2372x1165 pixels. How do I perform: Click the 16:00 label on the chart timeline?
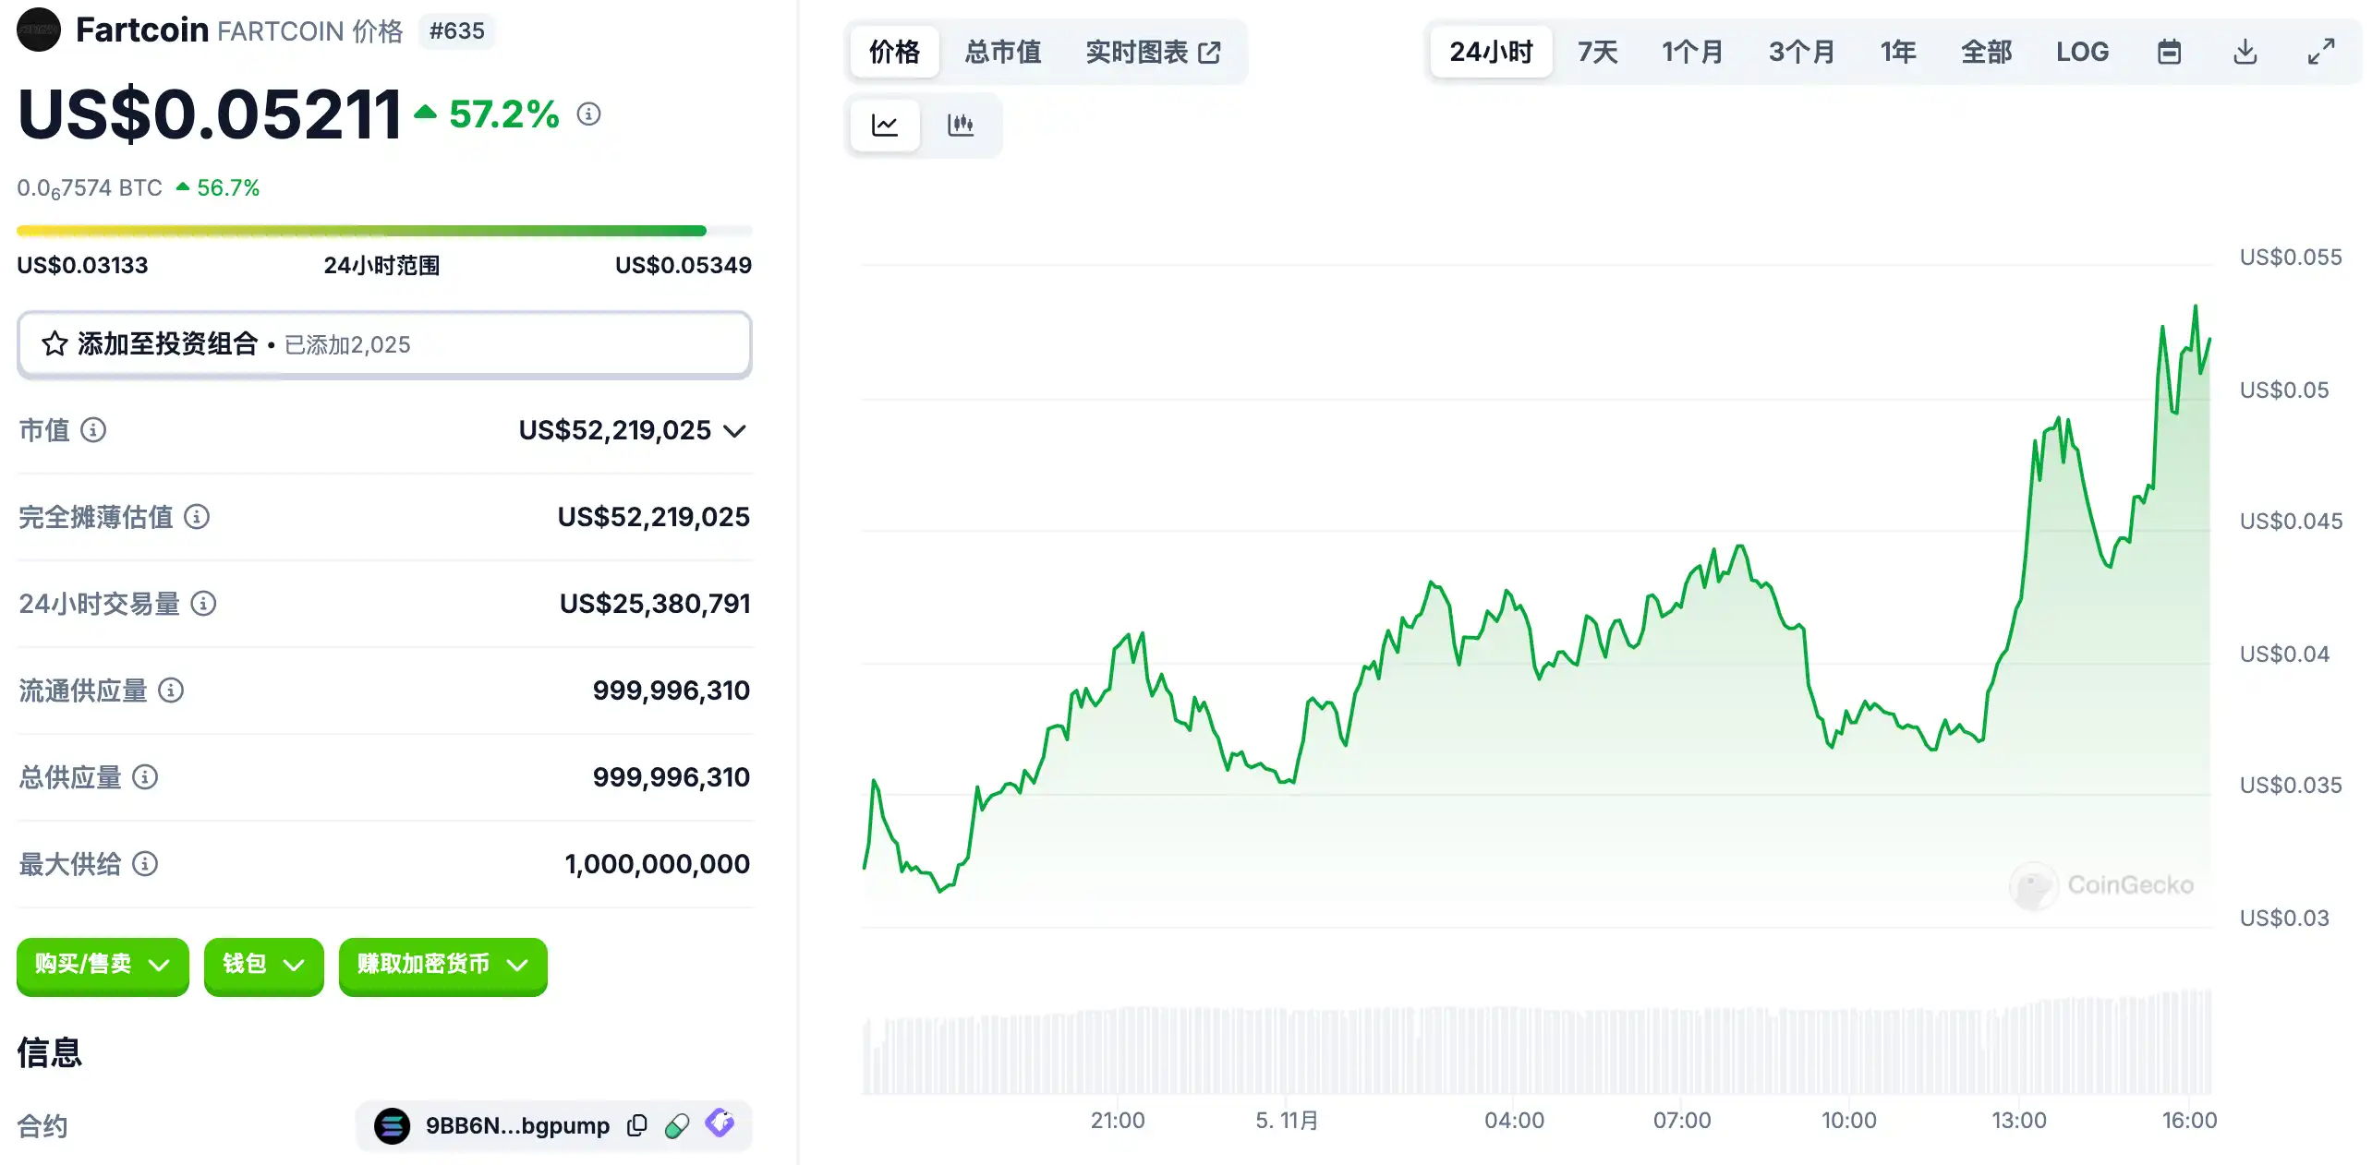point(2188,1121)
